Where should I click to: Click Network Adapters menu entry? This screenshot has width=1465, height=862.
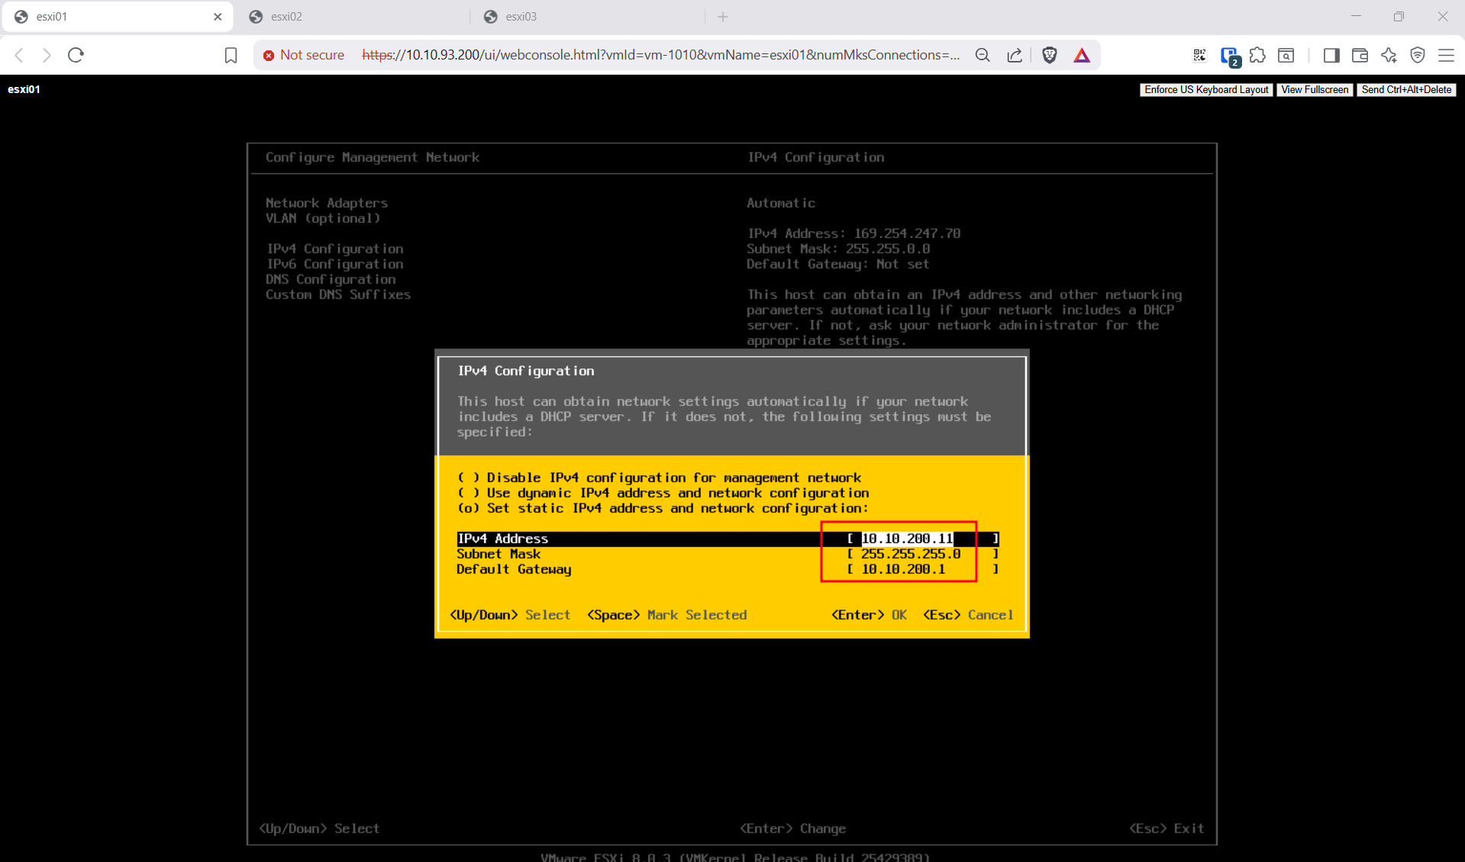coord(327,203)
